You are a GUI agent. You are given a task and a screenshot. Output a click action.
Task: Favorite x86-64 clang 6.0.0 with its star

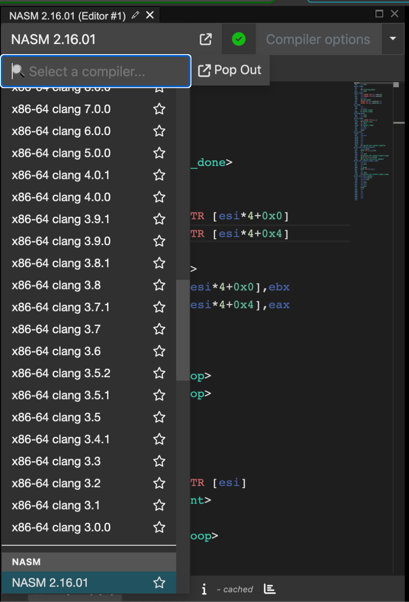click(159, 131)
